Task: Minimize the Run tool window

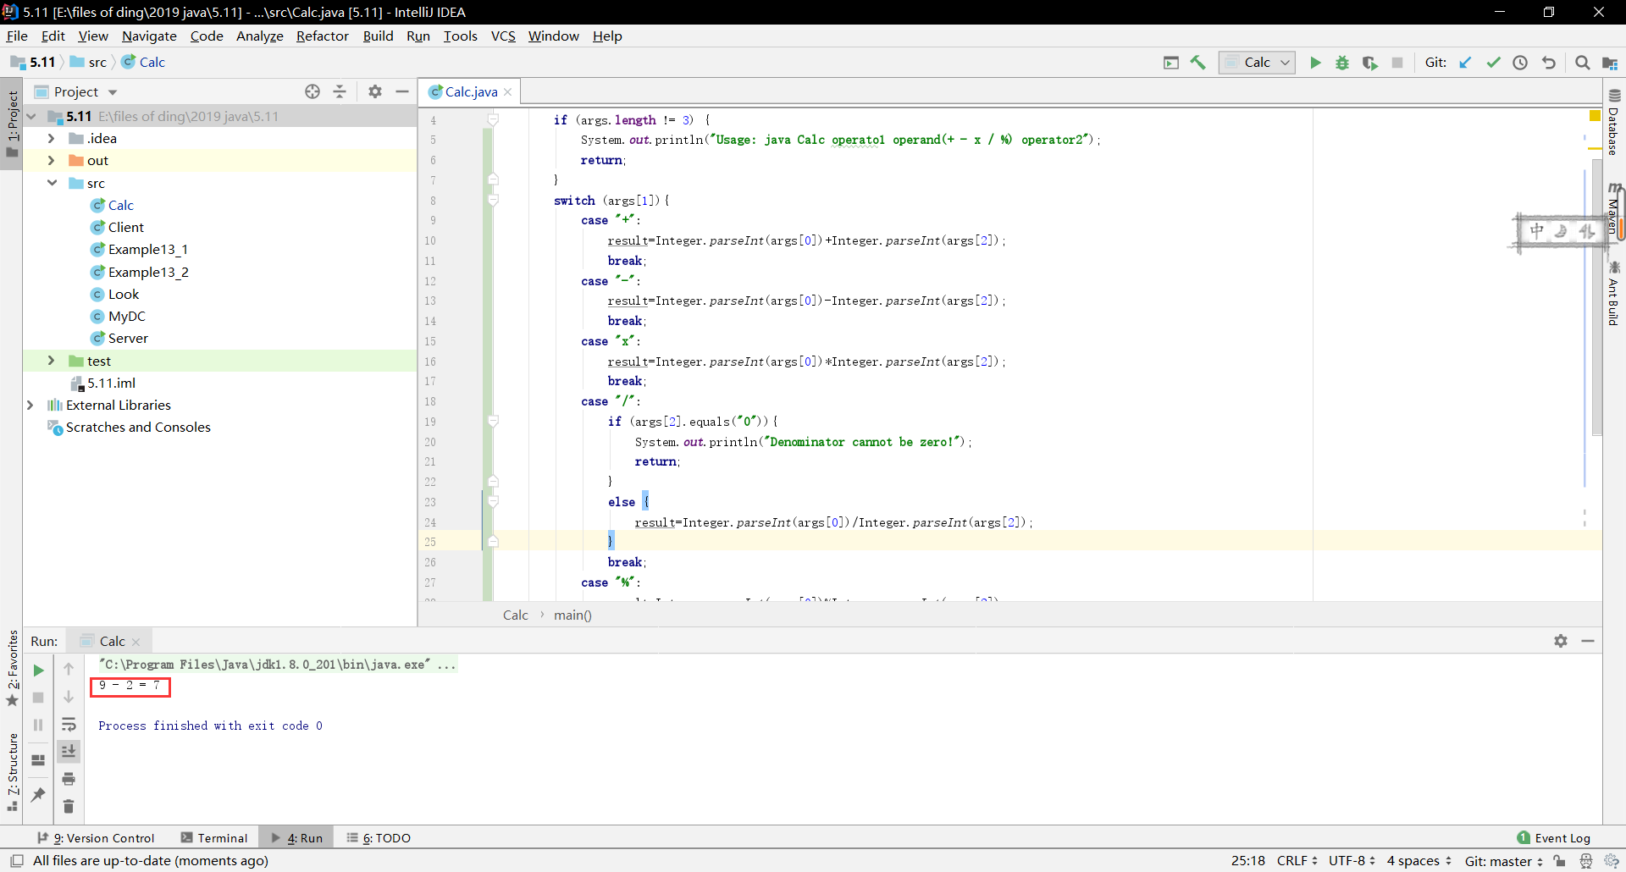Action: click(1588, 641)
